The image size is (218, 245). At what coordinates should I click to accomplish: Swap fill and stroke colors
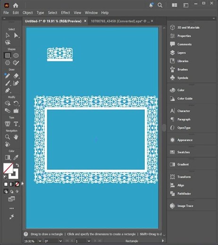click(17, 165)
